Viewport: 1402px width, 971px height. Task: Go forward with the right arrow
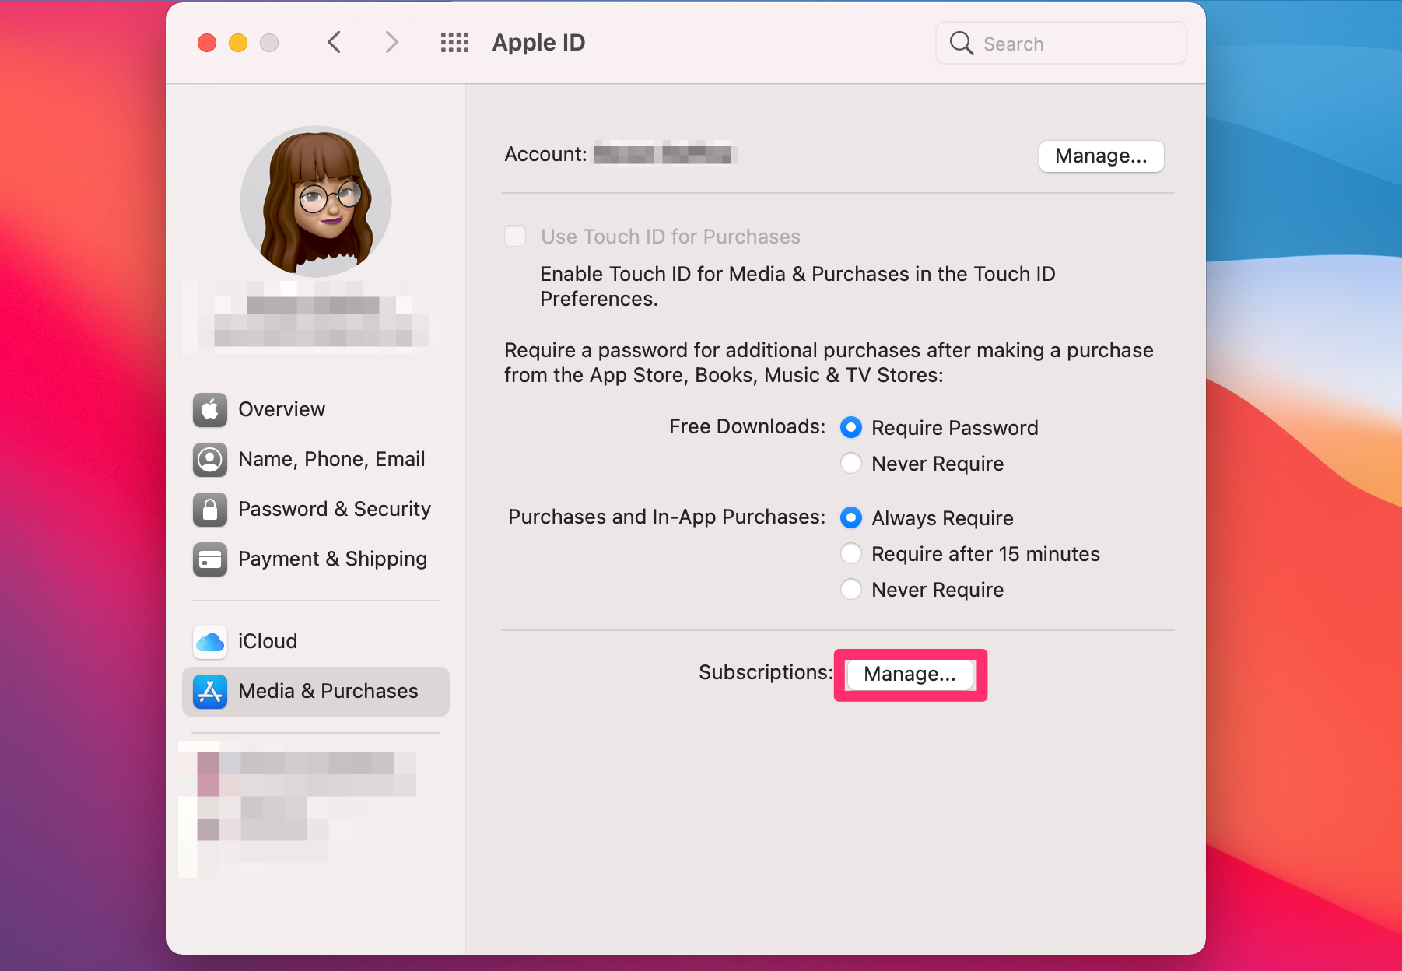391,42
